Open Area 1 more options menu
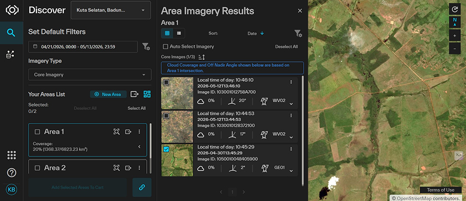 click(x=139, y=132)
